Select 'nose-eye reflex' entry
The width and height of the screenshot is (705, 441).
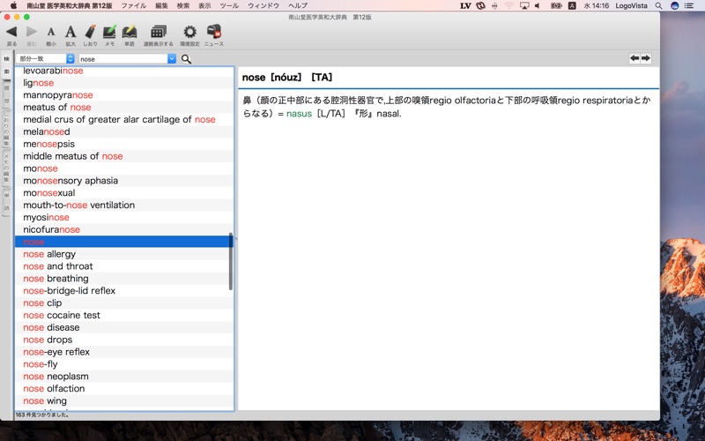point(124,352)
